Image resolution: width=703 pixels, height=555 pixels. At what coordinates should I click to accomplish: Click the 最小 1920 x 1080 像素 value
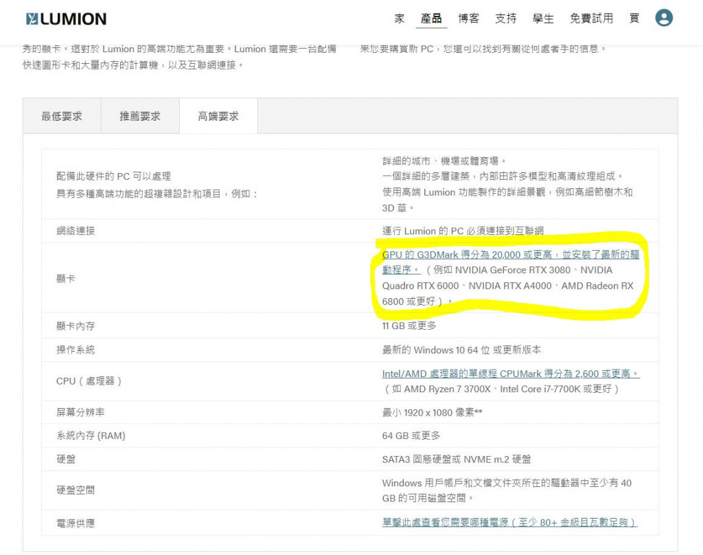click(x=433, y=412)
